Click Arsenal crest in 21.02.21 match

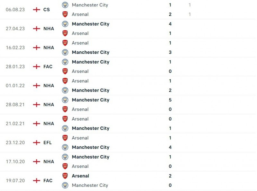[65, 119]
